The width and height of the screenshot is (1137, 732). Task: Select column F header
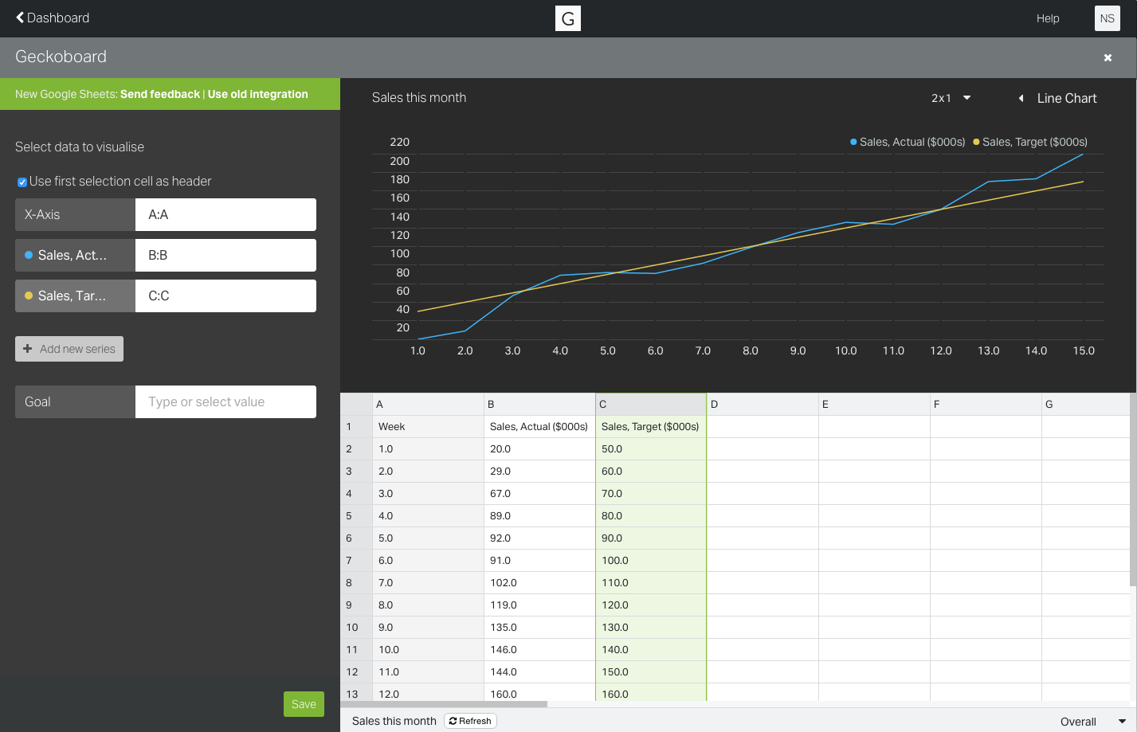click(x=986, y=405)
